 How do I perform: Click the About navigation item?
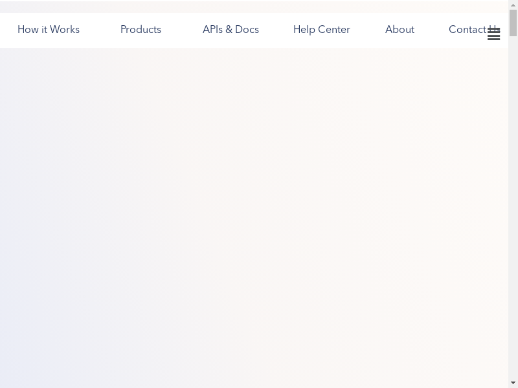(400, 30)
